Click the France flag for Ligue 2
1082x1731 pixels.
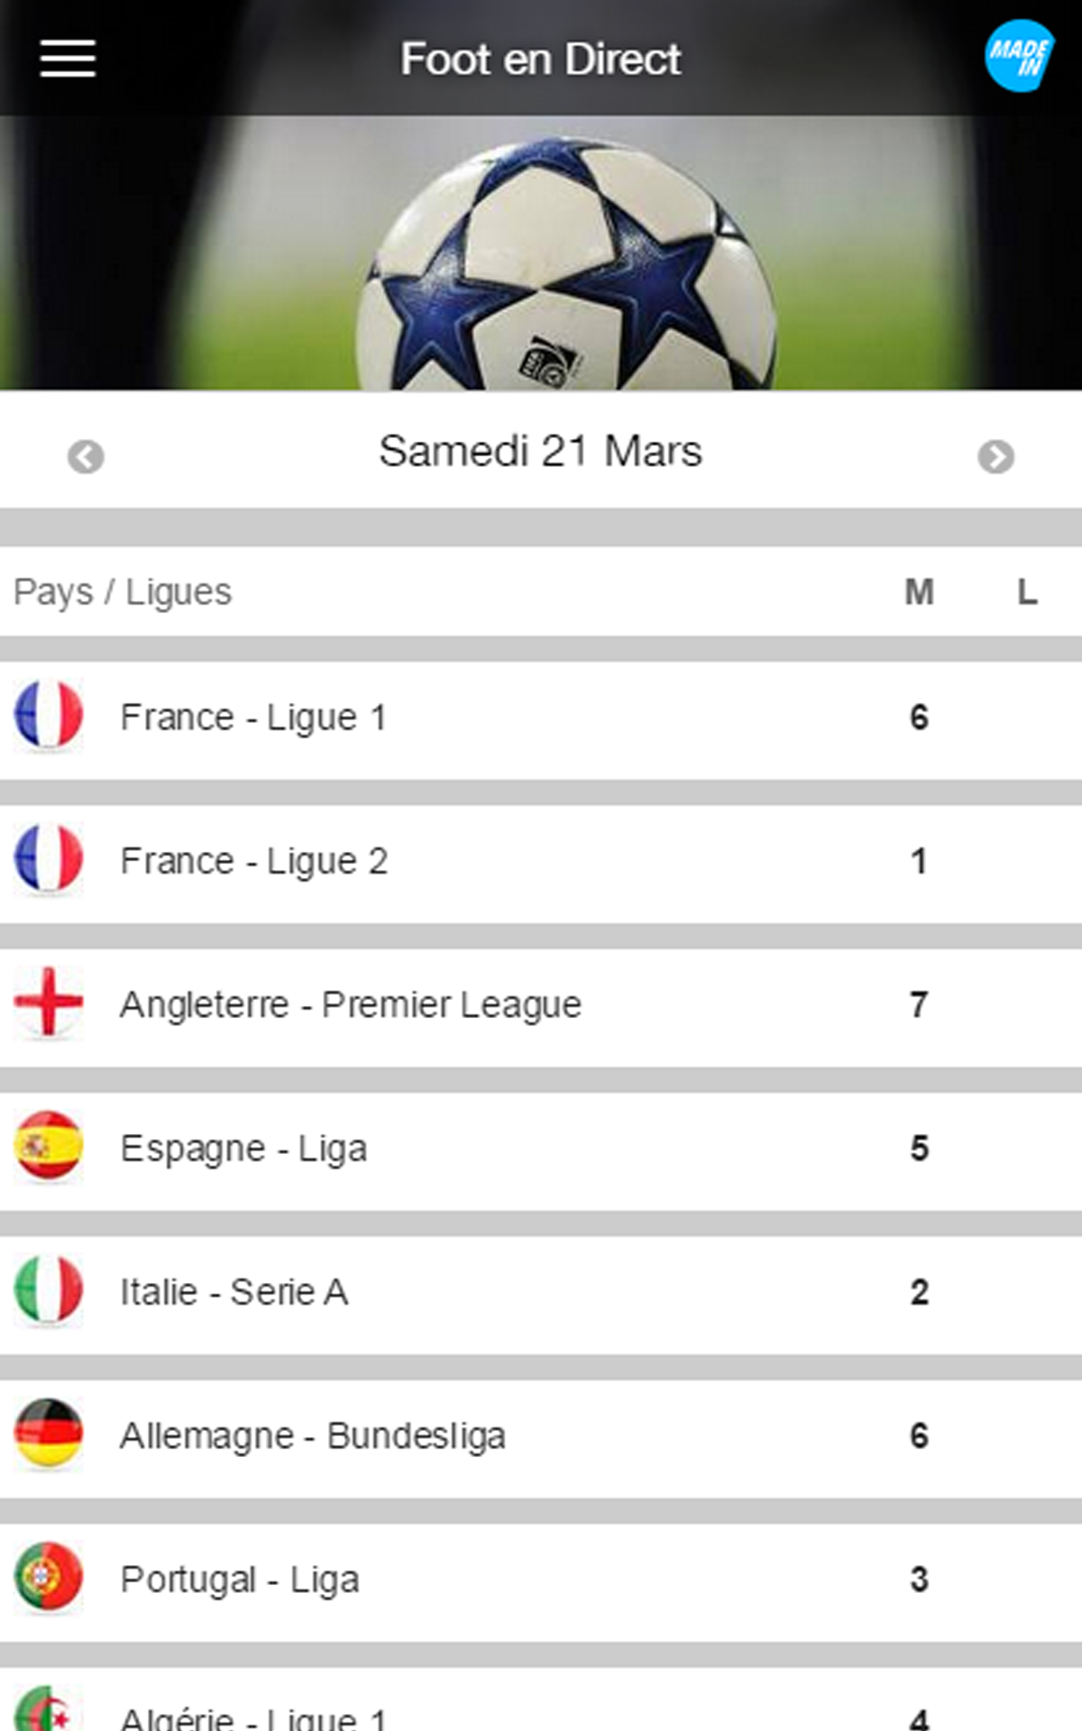click(x=49, y=859)
